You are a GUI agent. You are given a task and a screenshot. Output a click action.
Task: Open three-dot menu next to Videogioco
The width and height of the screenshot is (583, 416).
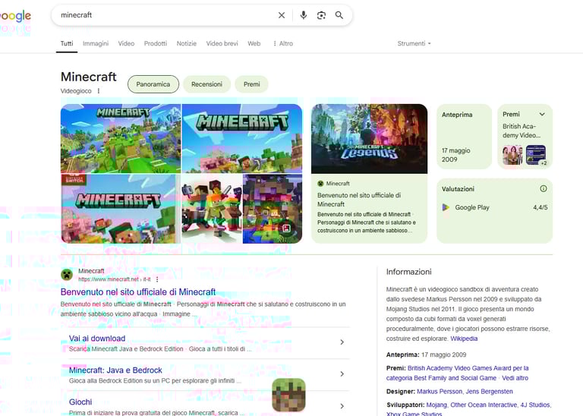[x=99, y=91]
